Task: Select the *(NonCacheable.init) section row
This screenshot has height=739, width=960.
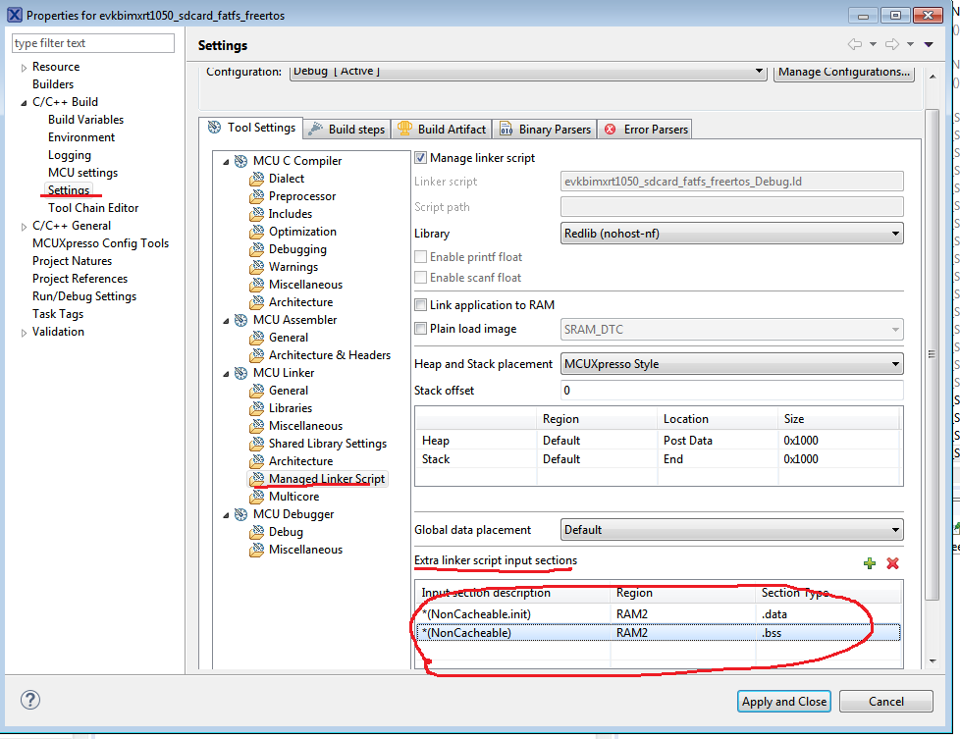Action: click(x=659, y=614)
